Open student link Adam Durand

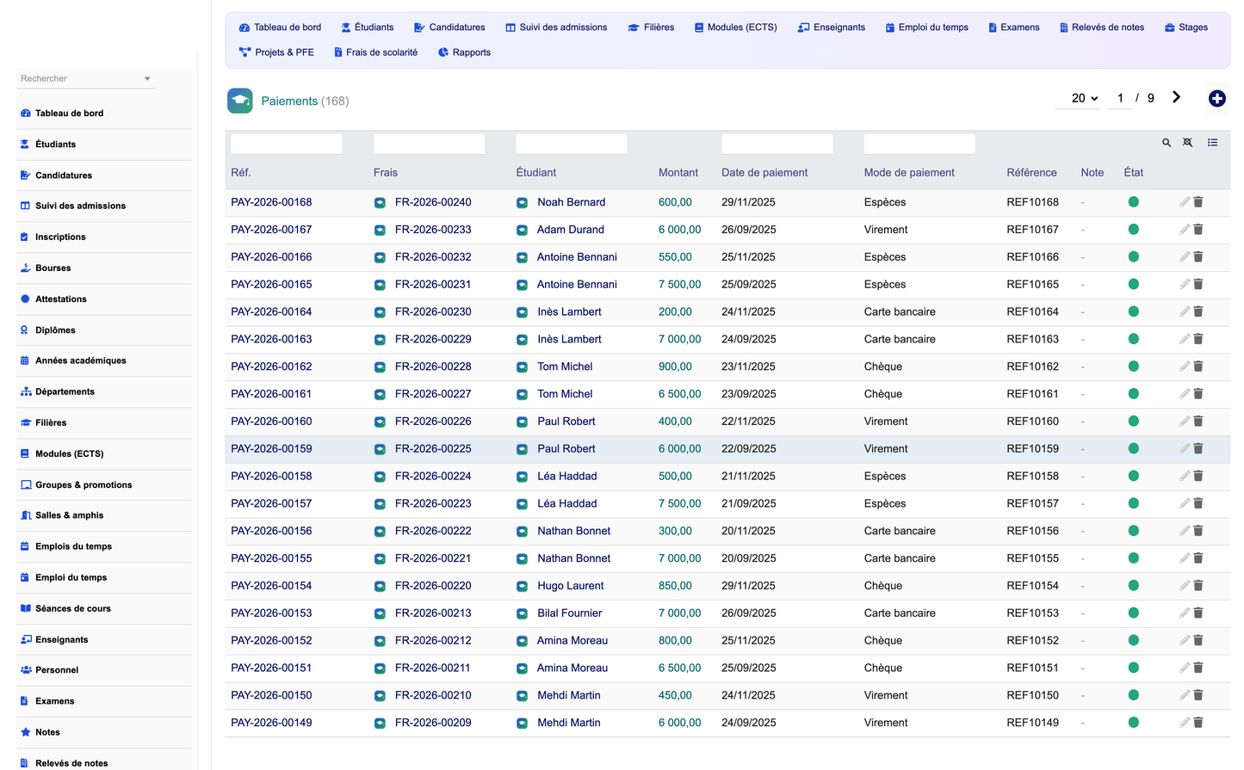(x=570, y=230)
